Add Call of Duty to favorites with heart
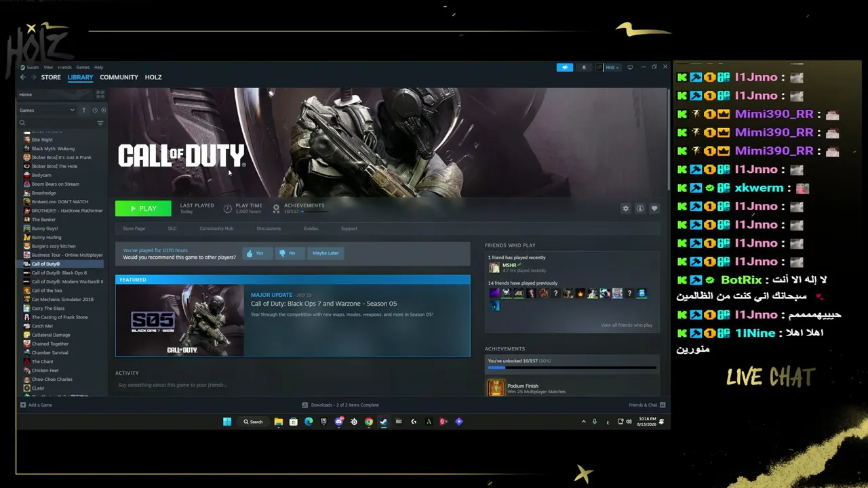This screenshot has width=868, height=488. [x=654, y=208]
